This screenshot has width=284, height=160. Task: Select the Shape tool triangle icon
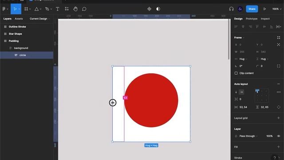(x=36, y=9)
